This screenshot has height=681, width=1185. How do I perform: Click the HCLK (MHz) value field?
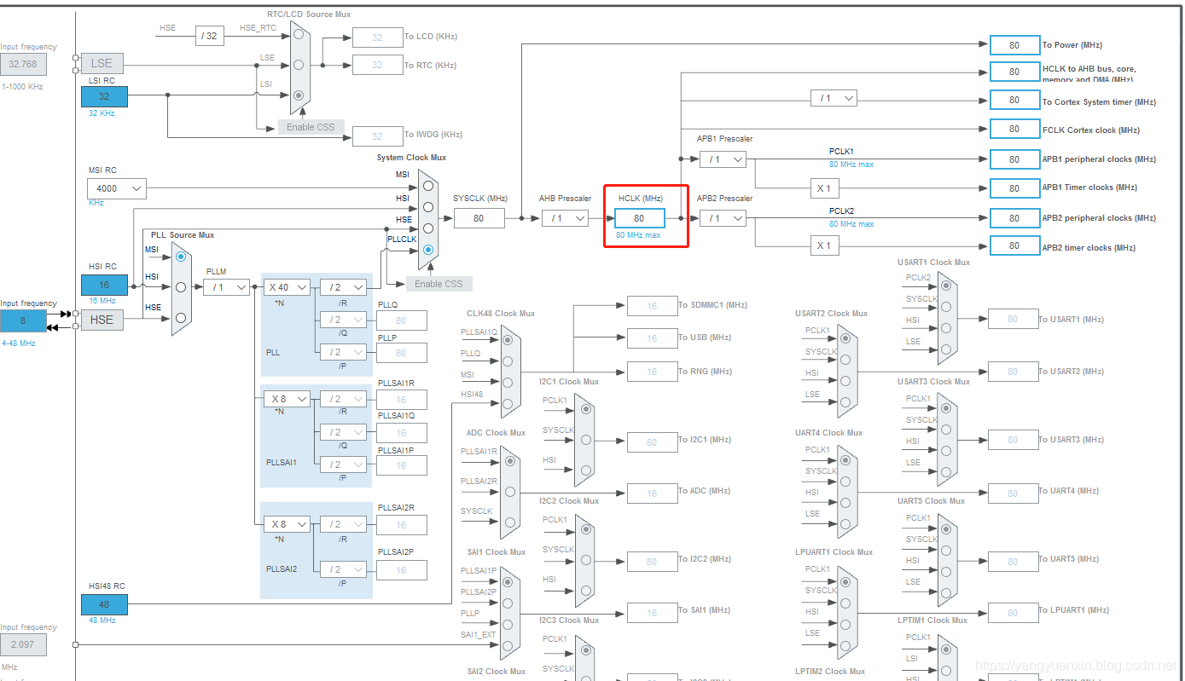[x=639, y=218]
